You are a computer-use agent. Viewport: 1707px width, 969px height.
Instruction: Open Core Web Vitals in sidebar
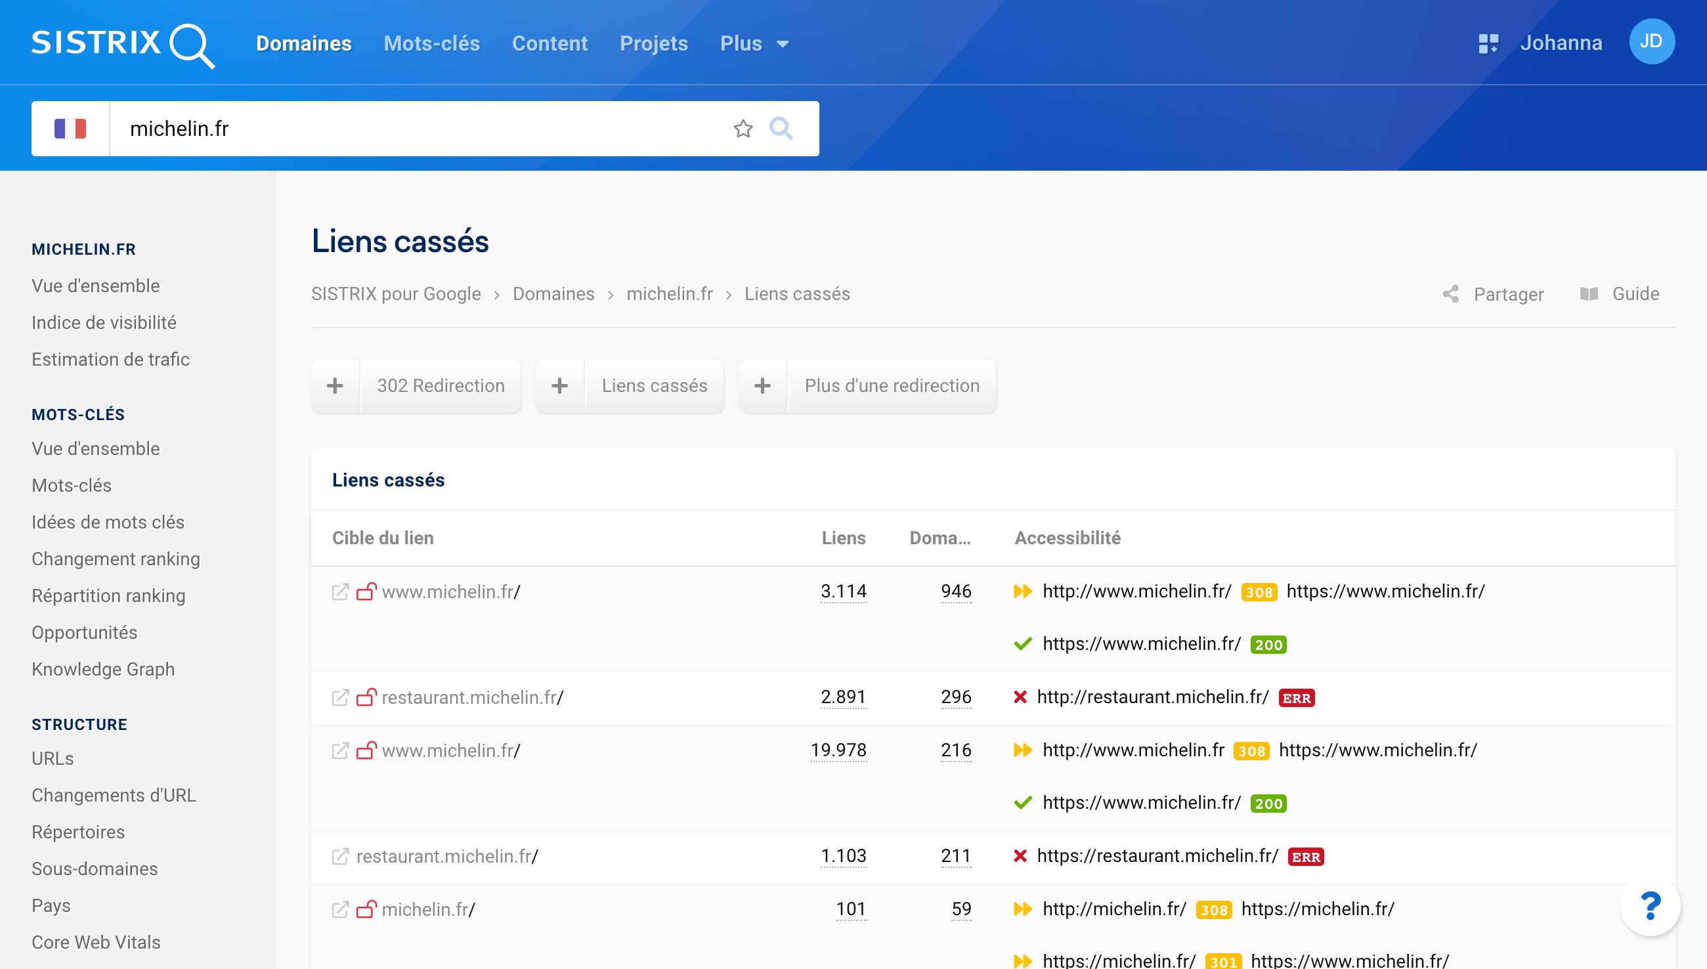click(x=96, y=942)
